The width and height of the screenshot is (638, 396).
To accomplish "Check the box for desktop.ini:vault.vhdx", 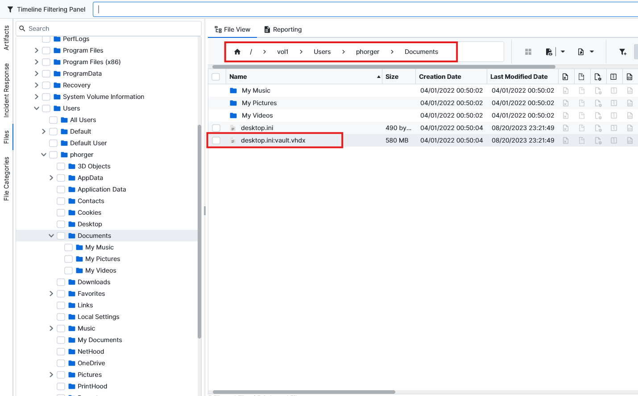I will (216, 140).
